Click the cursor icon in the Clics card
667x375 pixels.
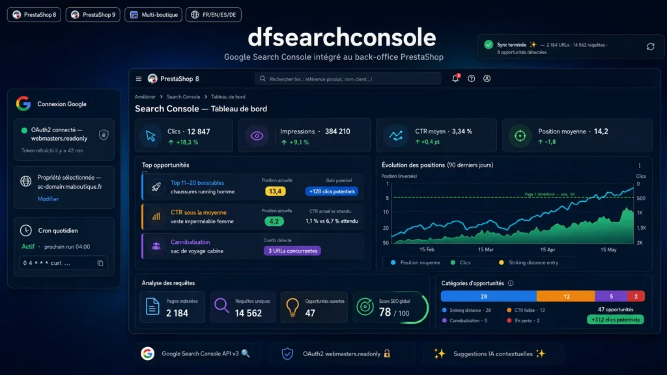coord(150,136)
